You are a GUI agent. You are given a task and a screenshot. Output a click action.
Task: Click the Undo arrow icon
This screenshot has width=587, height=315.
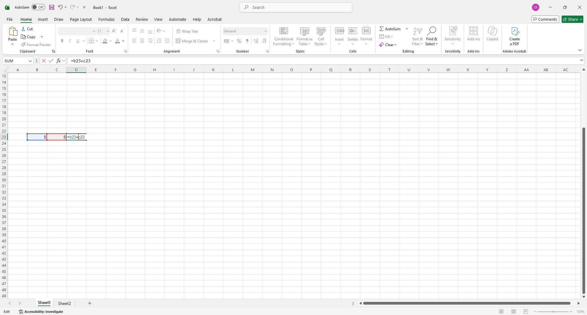[x=60, y=7]
